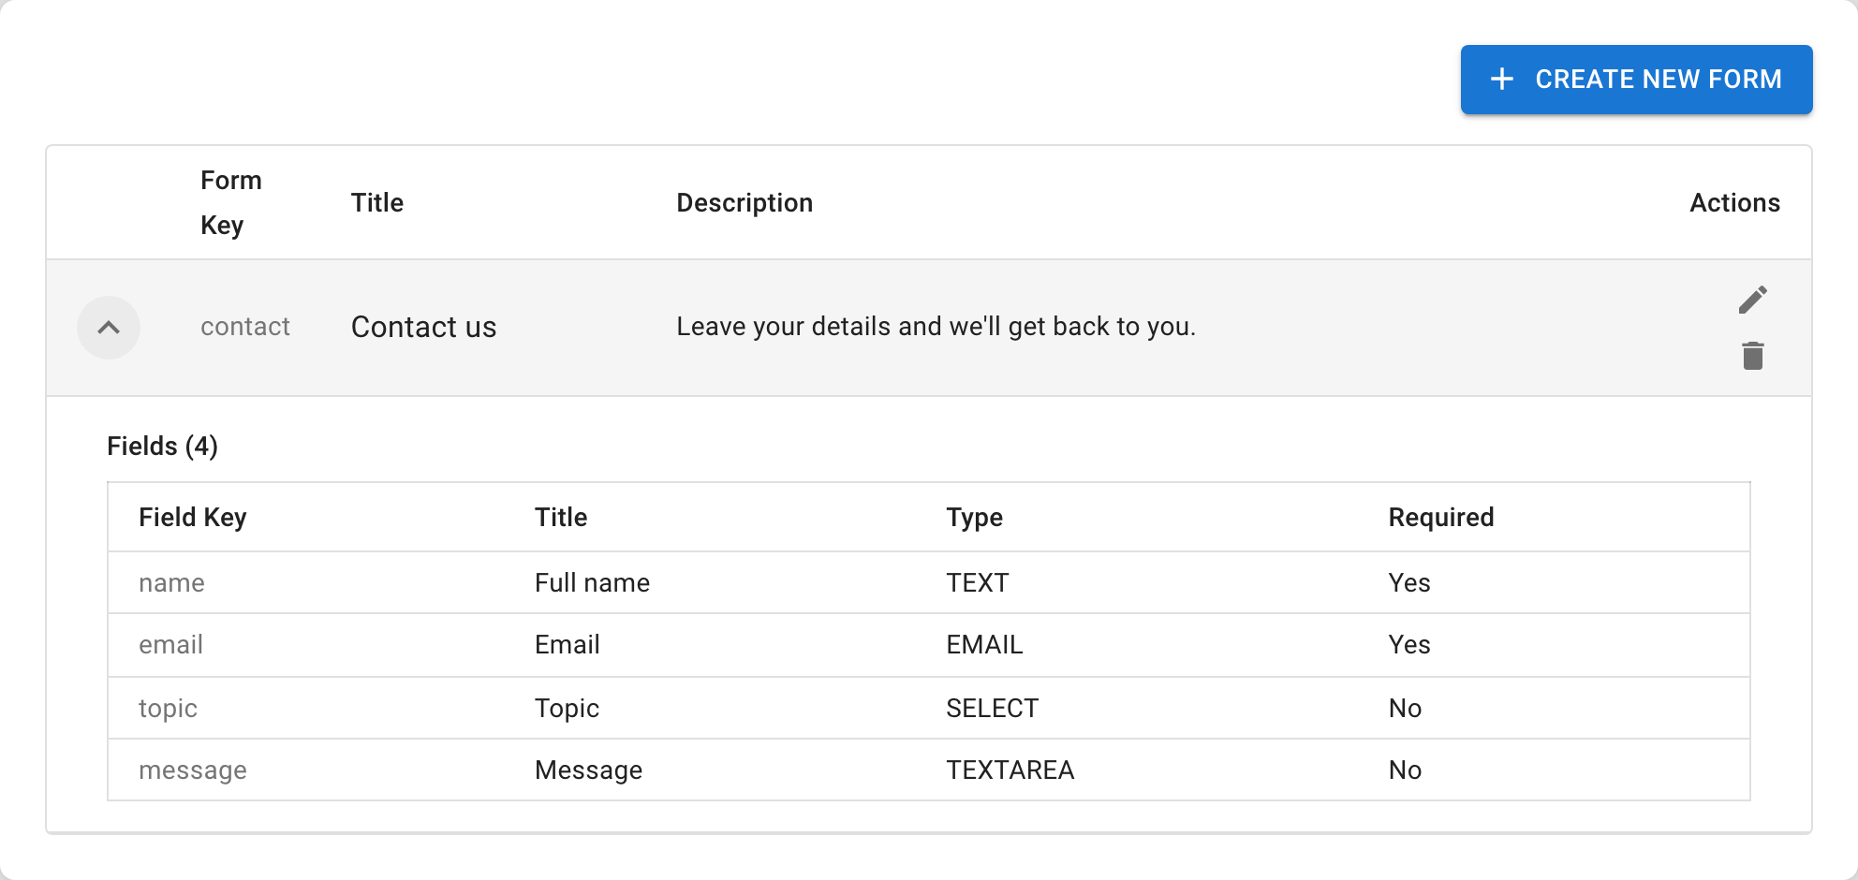Screen dimensions: 1858x880
Task: Click the 'Full name' field title
Action: [x=592, y=582]
